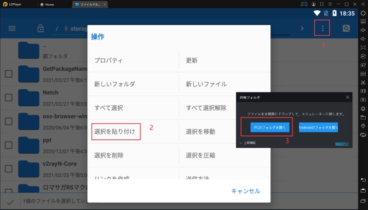Click the LDPlayer logo in title bar
Image resolution: width=368 pixels, height=210 pixels.
(5, 4)
